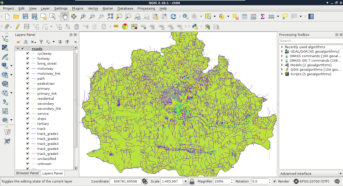Expand the GDAL/OGR geoalgorithms group
The height and width of the screenshot is (186, 343).
point(282,51)
